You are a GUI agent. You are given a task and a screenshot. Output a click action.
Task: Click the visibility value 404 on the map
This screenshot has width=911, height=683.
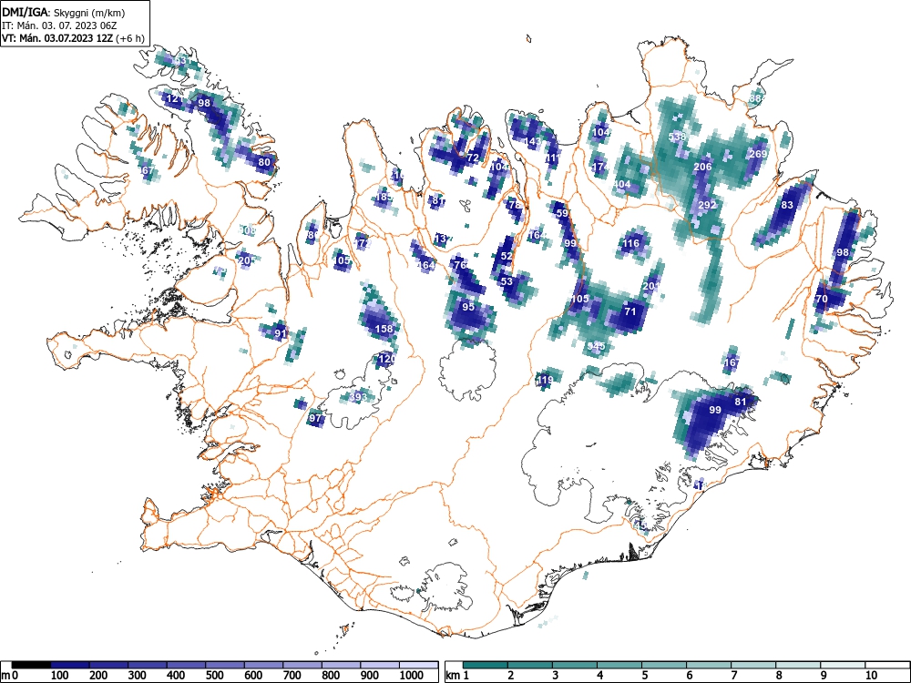pyautogui.click(x=621, y=184)
